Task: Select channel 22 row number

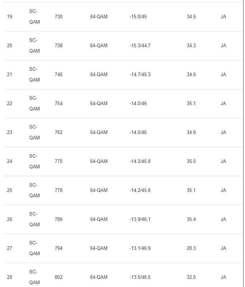Action: click(x=10, y=104)
